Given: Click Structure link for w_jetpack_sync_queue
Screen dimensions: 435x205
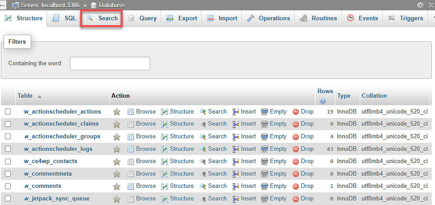Looking at the screenshot, I should tap(181, 198).
